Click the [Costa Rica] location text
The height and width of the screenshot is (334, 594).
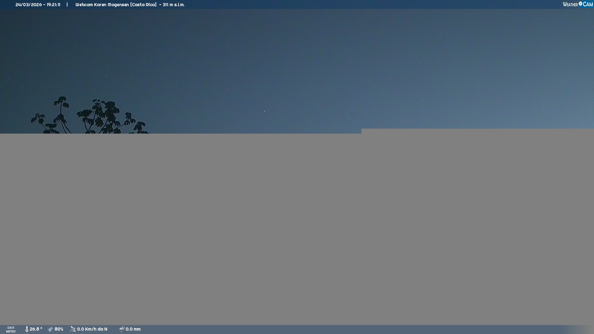click(143, 5)
